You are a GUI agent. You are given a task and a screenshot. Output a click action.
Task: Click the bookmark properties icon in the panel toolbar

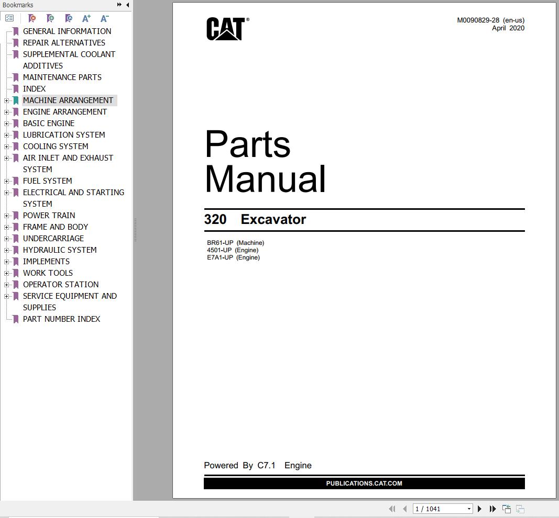tap(69, 18)
